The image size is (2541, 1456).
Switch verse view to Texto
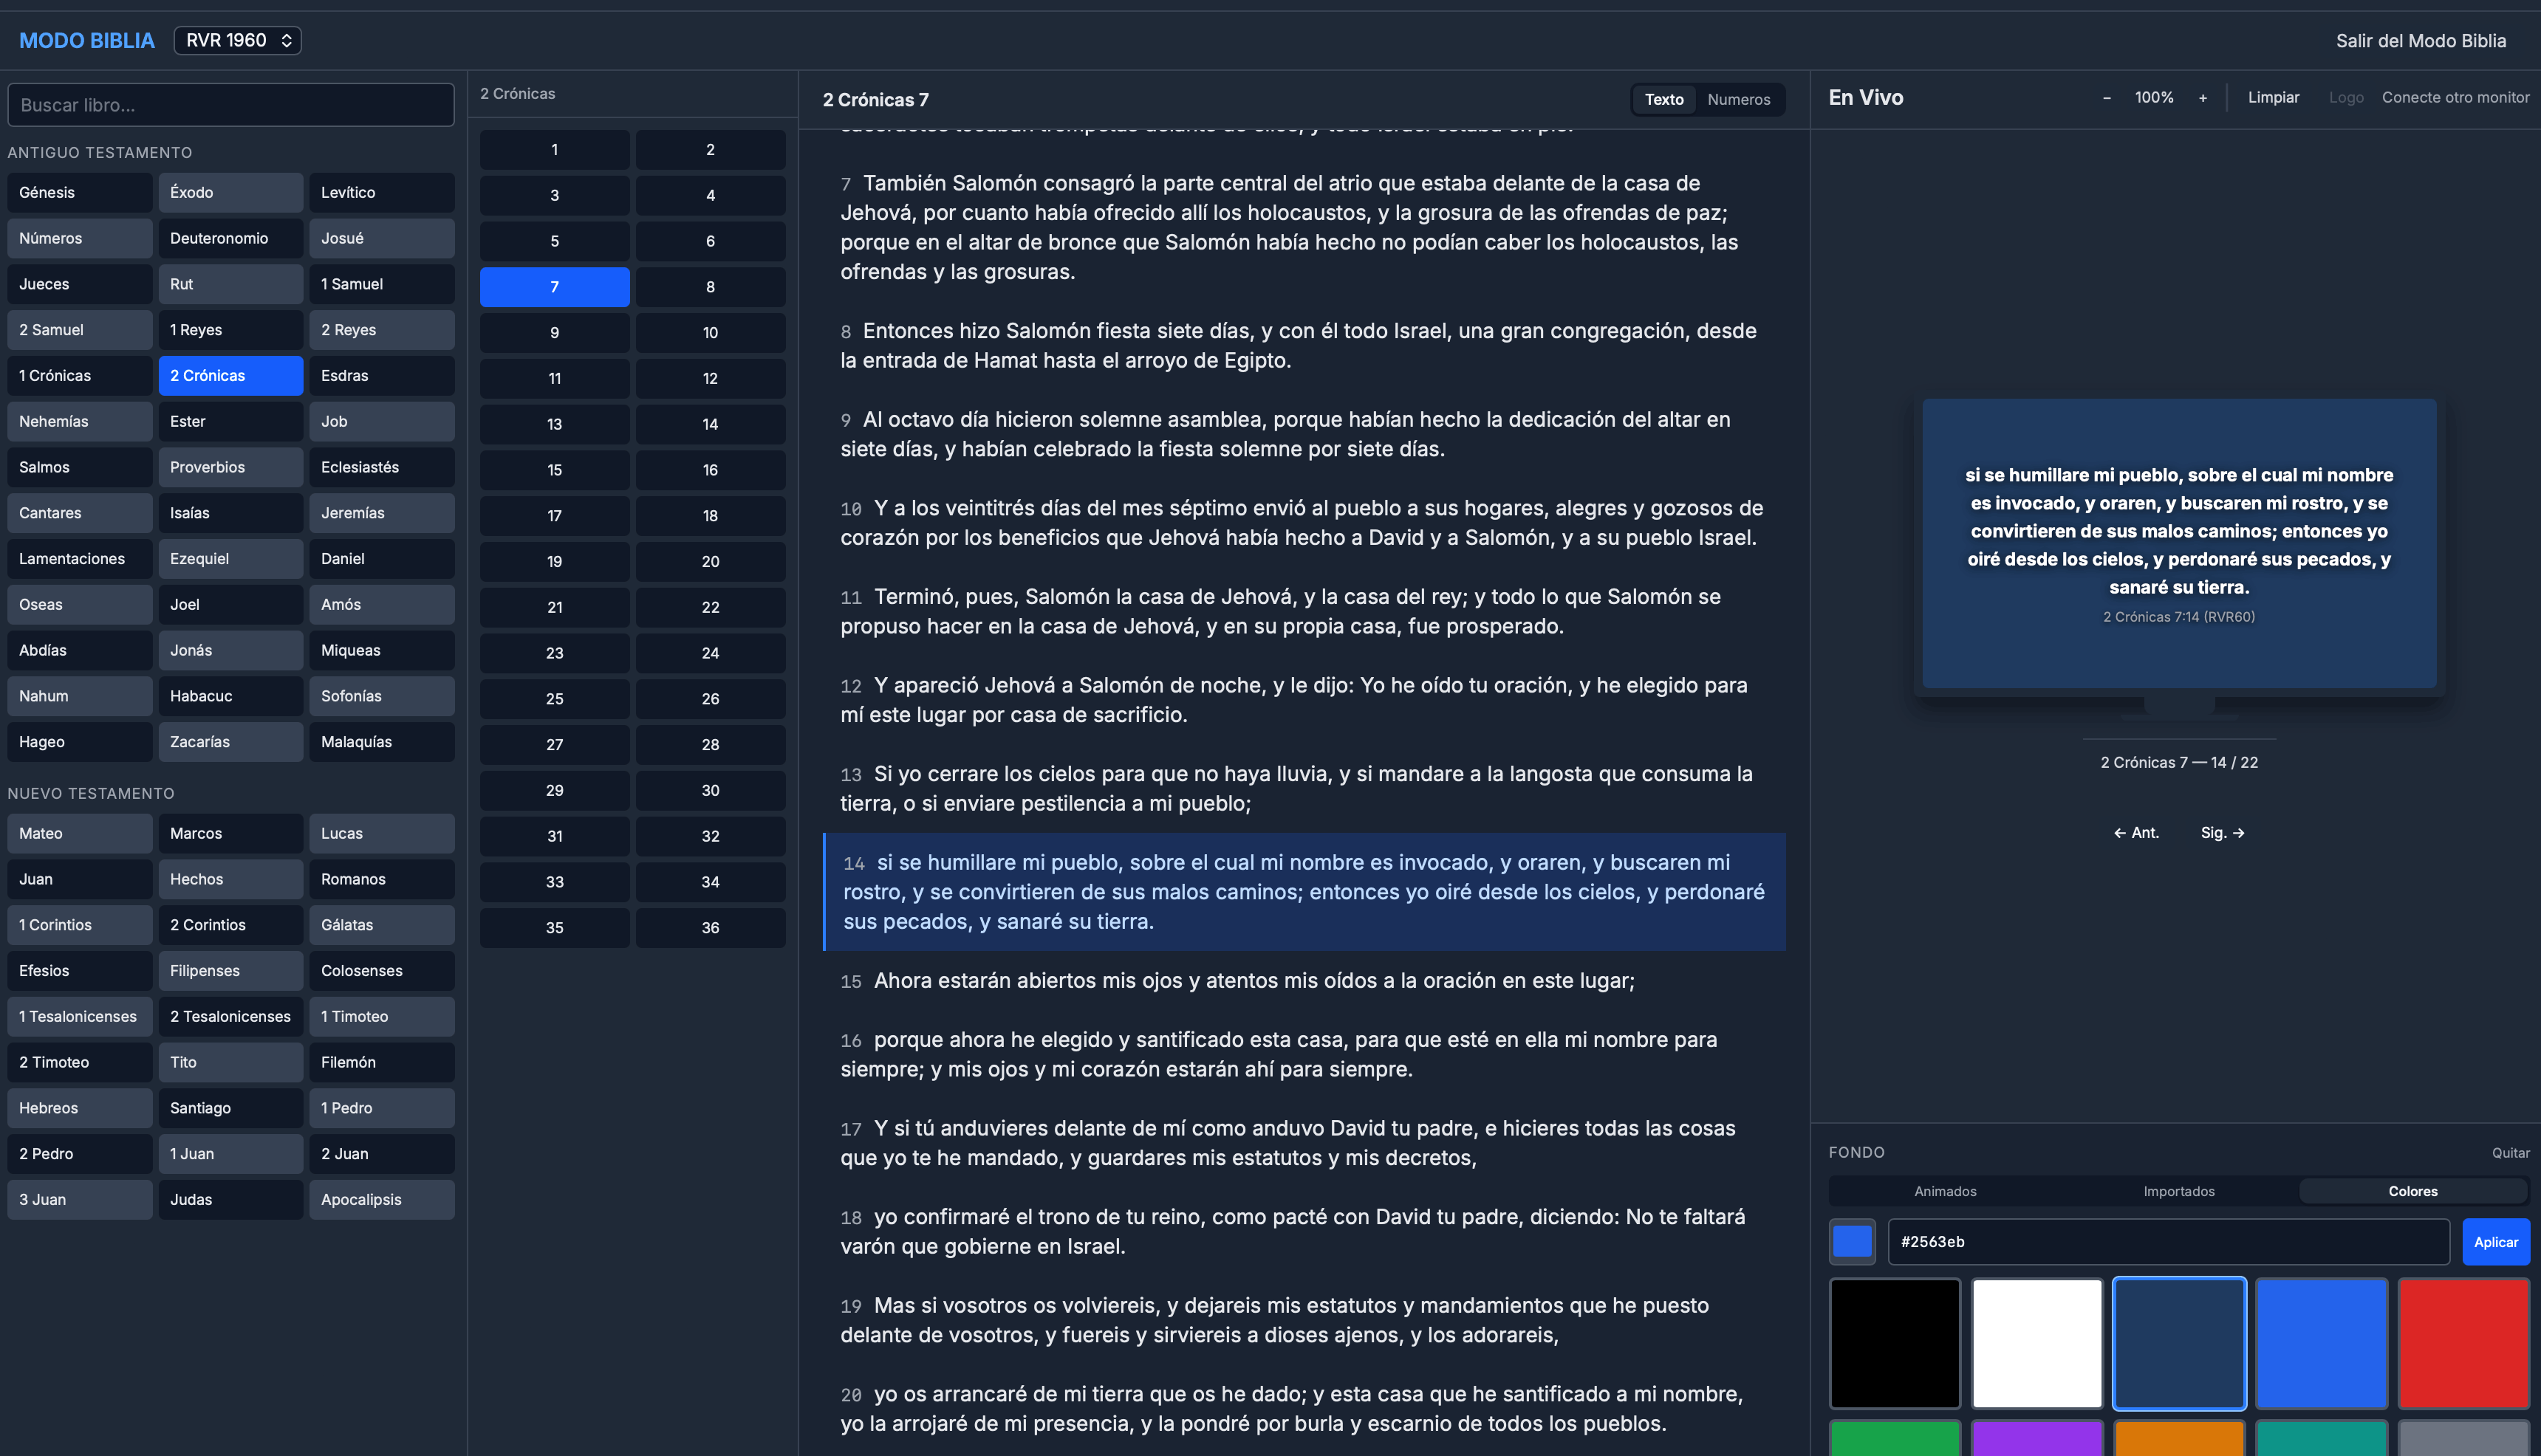coord(1663,99)
